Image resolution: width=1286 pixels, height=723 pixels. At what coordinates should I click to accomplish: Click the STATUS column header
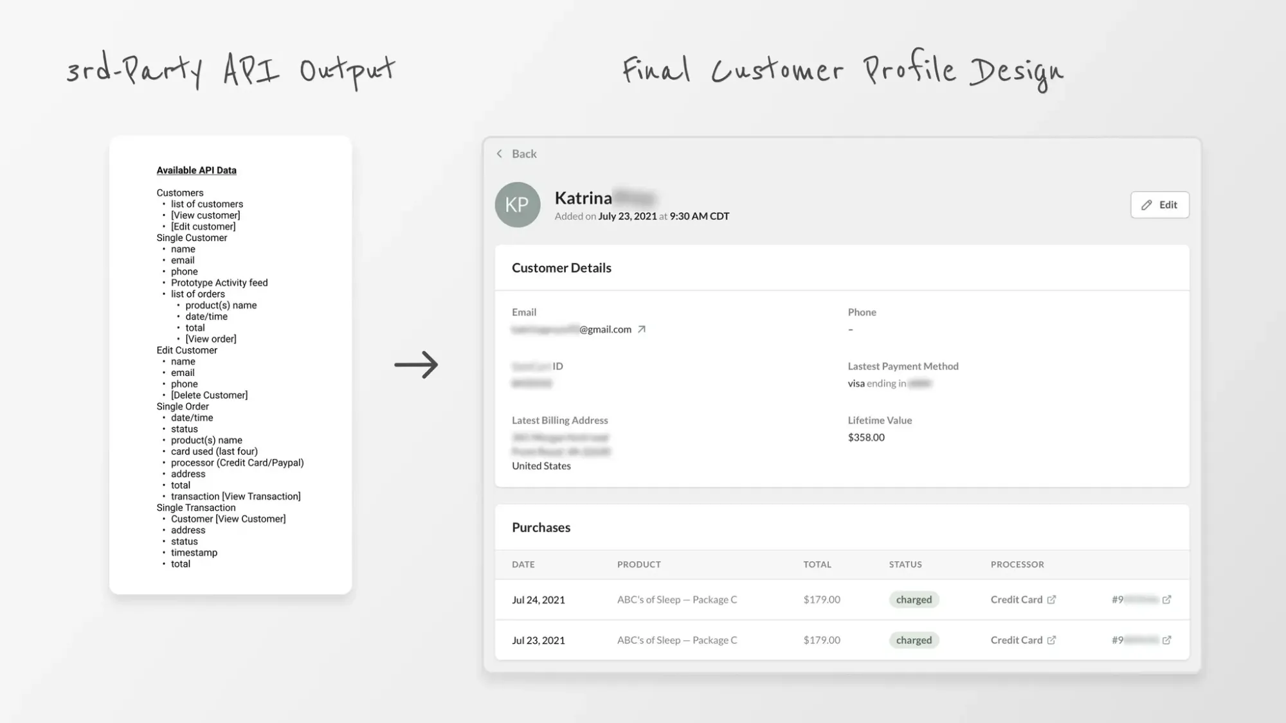(x=905, y=564)
